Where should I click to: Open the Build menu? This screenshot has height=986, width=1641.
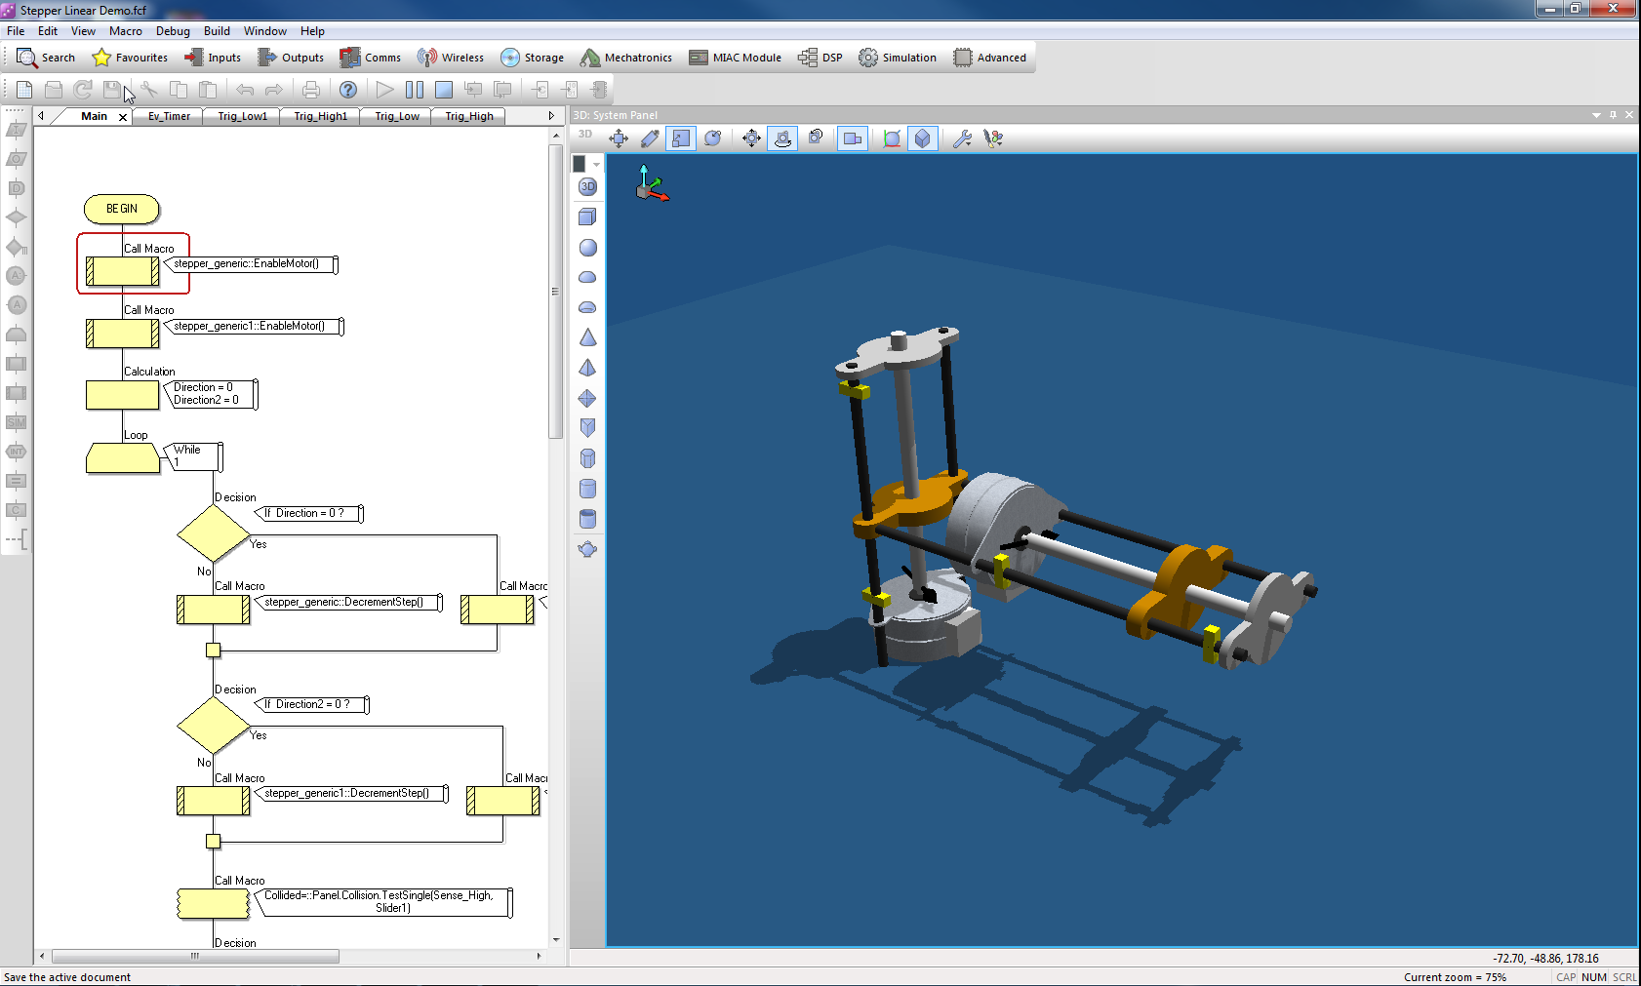point(217,31)
